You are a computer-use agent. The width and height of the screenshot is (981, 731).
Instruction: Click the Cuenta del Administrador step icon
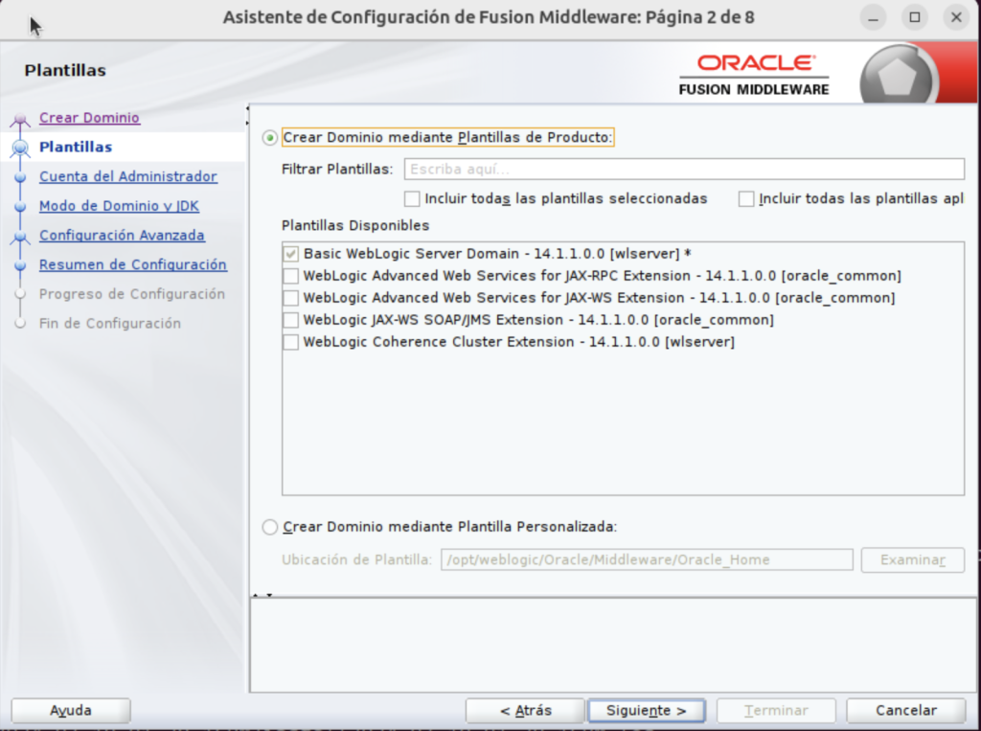point(21,176)
